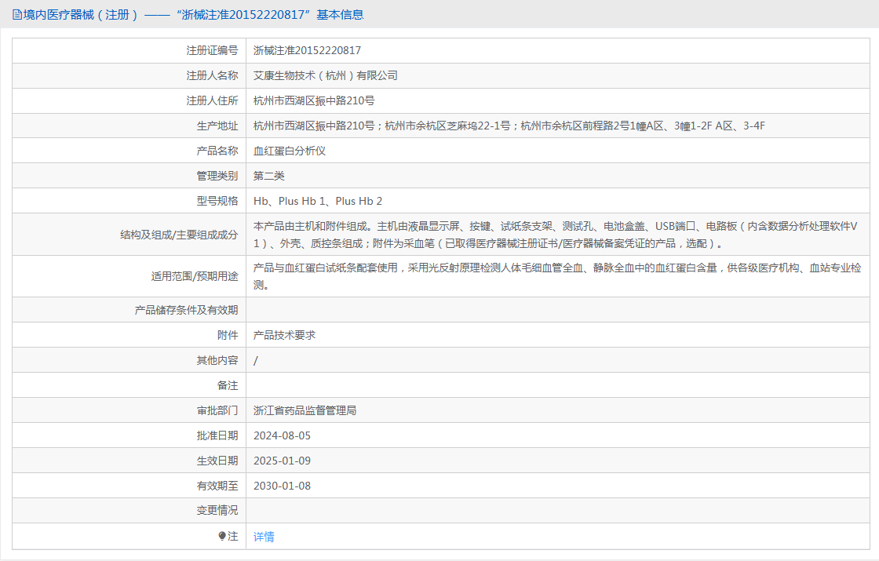Click the 变更情况 label
The image size is (879, 561).
click(217, 511)
